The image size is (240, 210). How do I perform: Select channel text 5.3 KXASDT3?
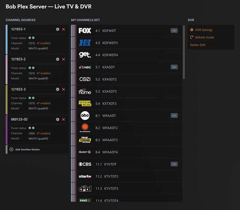[106, 91]
